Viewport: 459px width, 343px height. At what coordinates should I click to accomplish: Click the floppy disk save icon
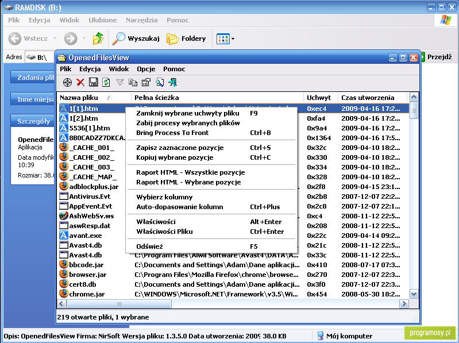(x=94, y=82)
